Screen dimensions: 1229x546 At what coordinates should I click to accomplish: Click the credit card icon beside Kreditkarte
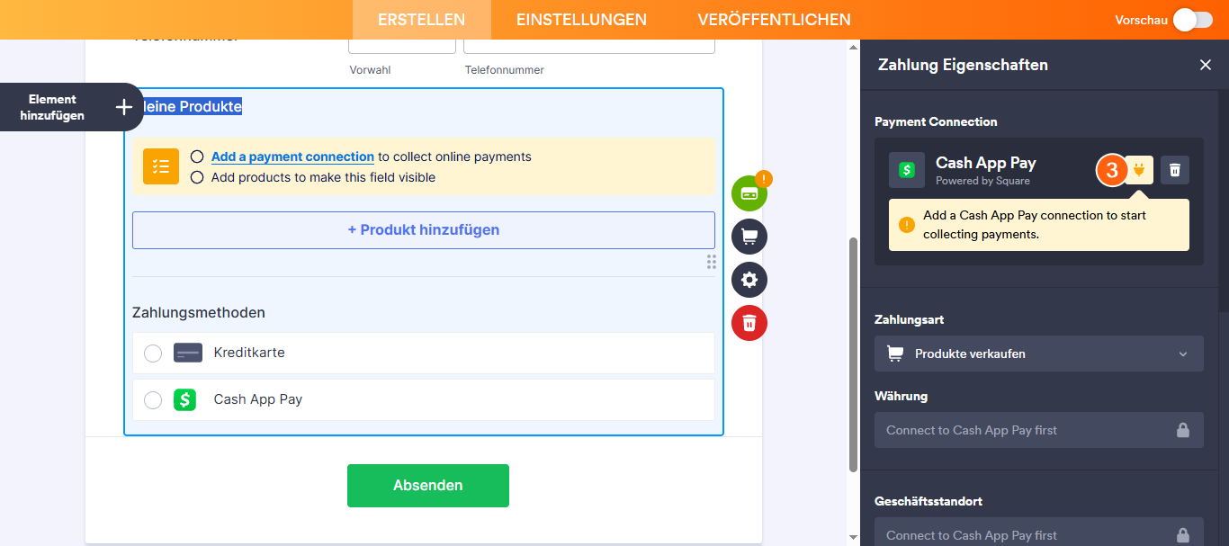pyautogui.click(x=188, y=353)
